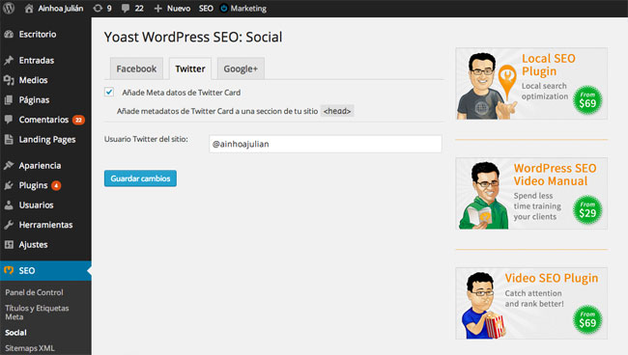This screenshot has width=628, height=355.
Task: Click the Usuarios person icon
Action: [x=9, y=205]
